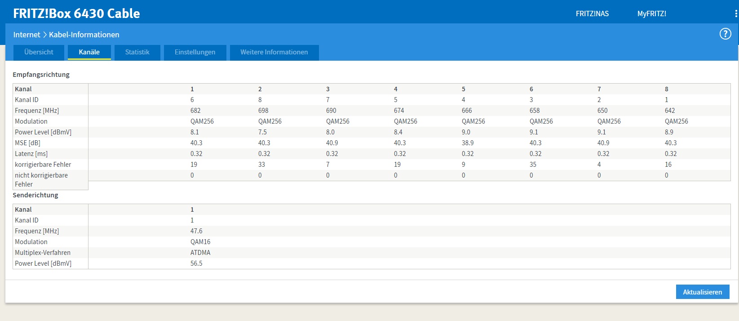Viewport: 739px width, 321px height.
Task: Select the QAM16 modulation value
Action: pyautogui.click(x=200, y=242)
